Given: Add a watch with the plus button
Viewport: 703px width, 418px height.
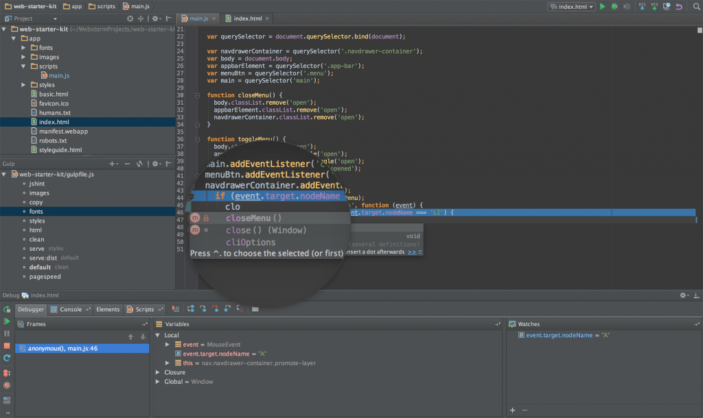Looking at the screenshot, I should [x=512, y=410].
